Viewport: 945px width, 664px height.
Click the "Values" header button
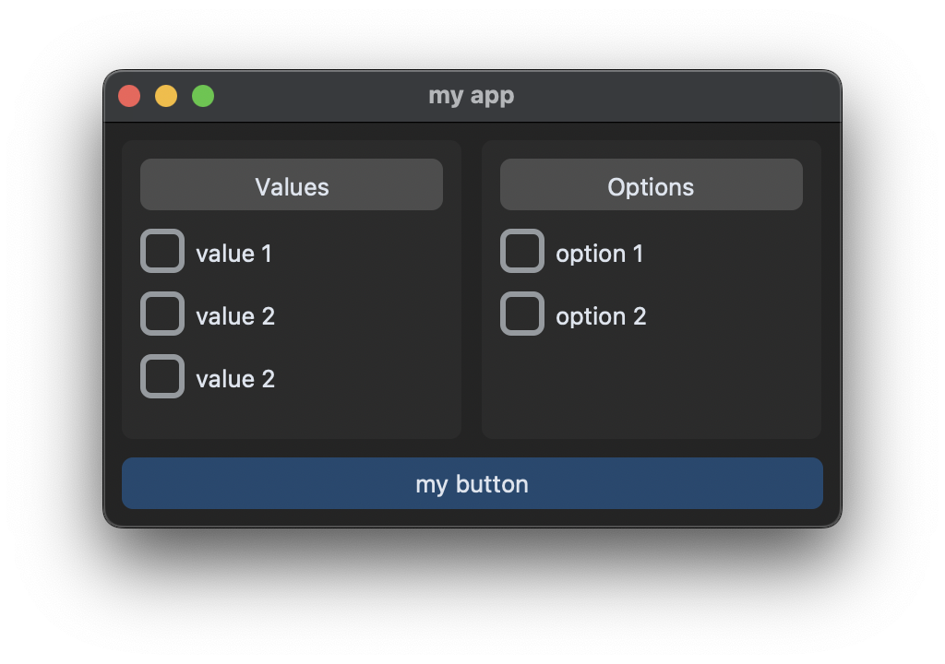[292, 184]
